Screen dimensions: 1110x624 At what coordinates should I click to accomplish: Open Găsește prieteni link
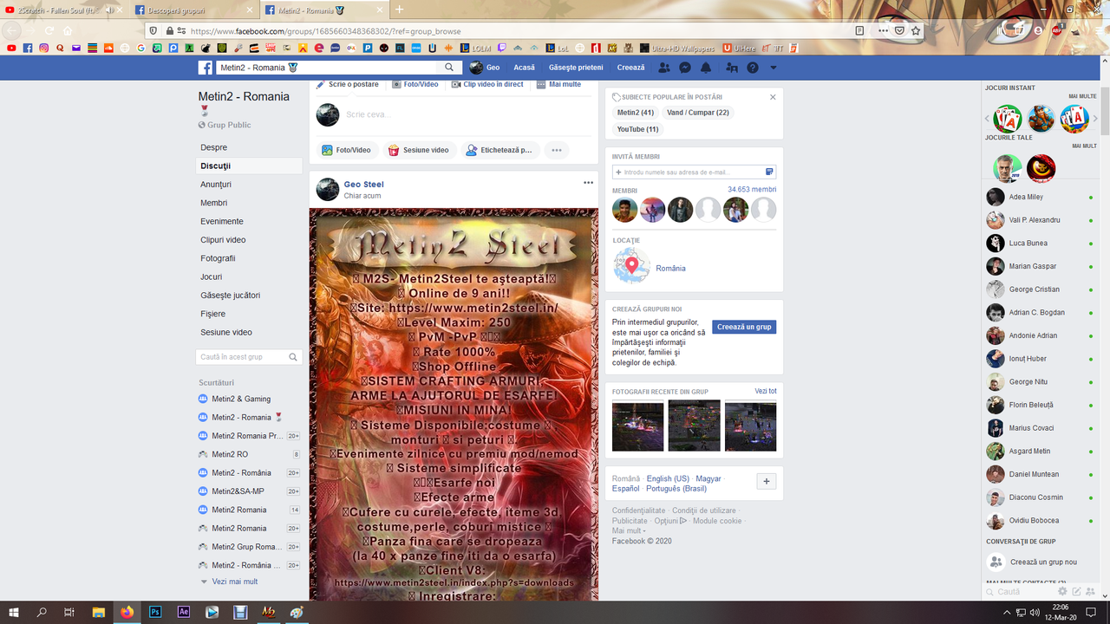pyautogui.click(x=576, y=68)
